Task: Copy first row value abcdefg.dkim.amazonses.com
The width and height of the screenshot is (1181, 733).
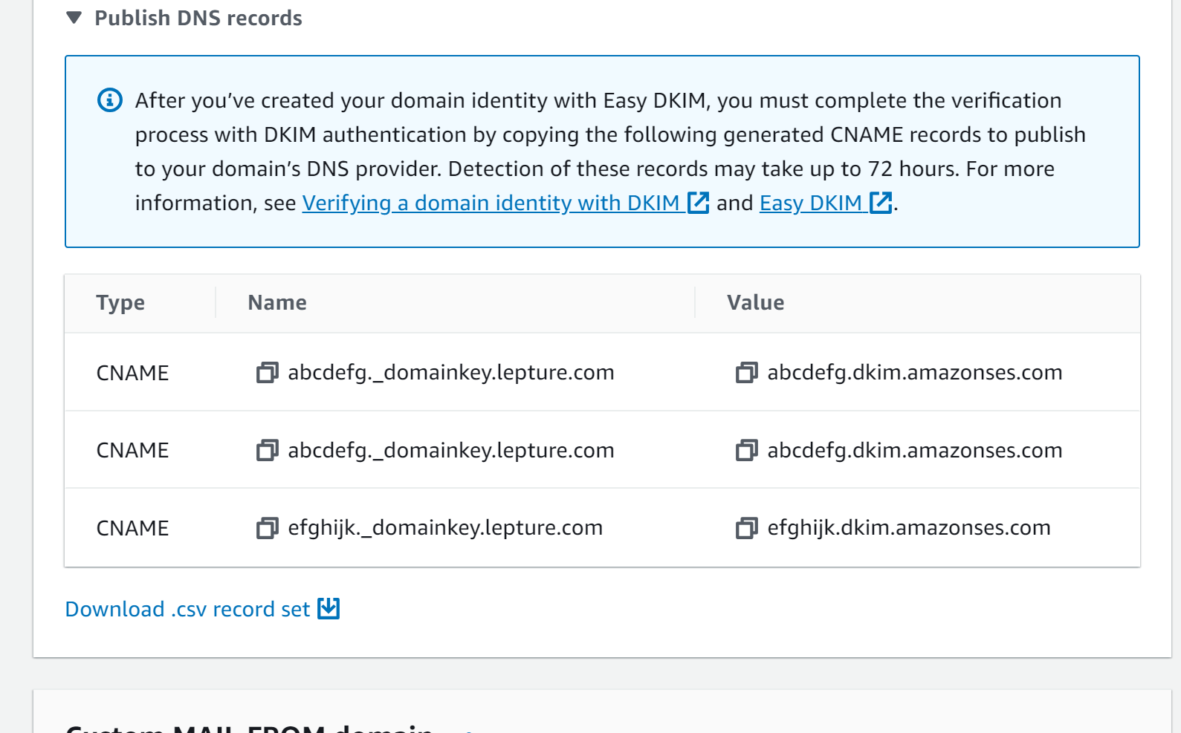Action: [746, 372]
